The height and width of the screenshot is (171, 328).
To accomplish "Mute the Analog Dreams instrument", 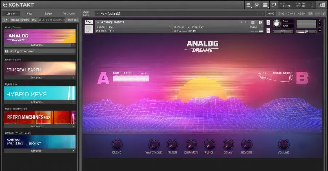I will pyautogui.click(x=268, y=31).
